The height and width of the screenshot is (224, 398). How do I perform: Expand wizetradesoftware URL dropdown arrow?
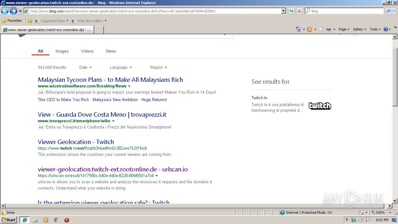click(129, 86)
